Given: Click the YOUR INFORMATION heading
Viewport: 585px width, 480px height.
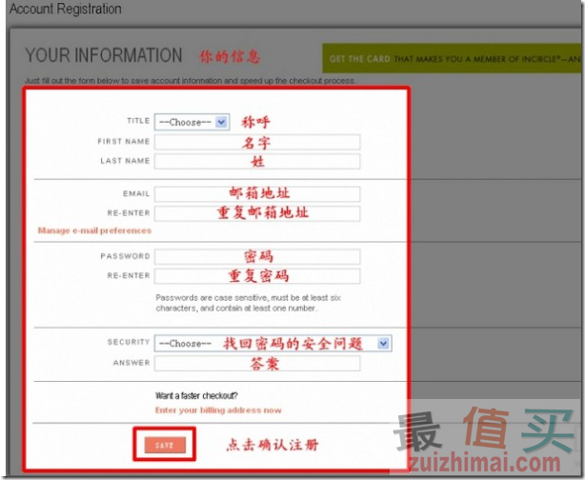Looking at the screenshot, I should point(104,55).
